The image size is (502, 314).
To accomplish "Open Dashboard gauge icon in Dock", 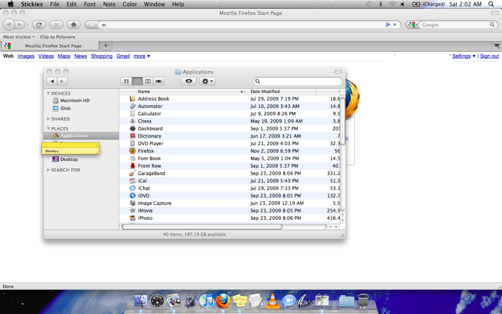I will [x=157, y=301].
